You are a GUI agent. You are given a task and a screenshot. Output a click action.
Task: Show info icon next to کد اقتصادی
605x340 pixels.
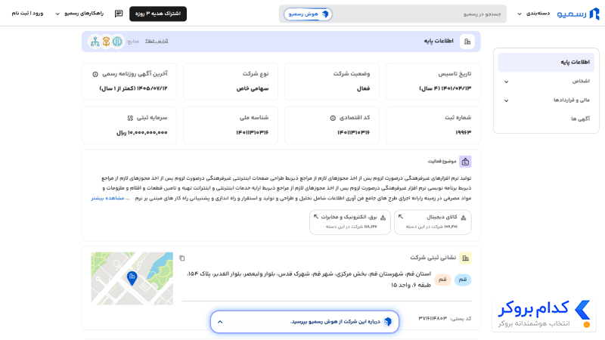(x=333, y=118)
